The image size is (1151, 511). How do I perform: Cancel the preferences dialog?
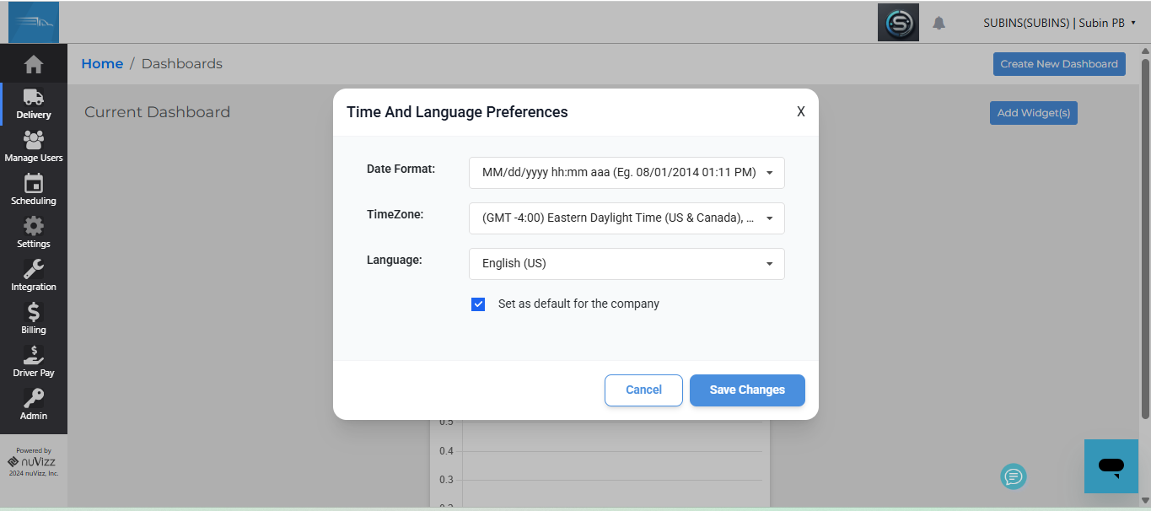click(x=643, y=390)
